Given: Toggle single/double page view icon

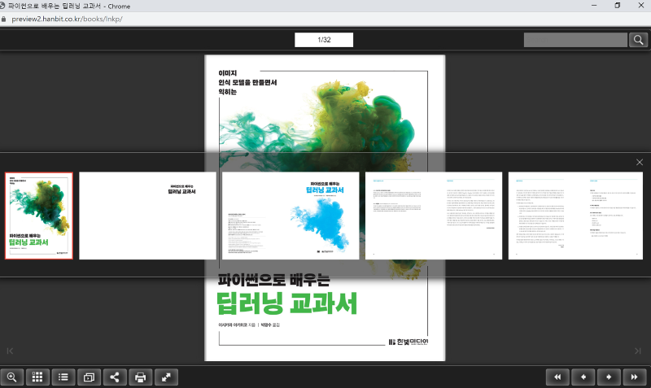Looking at the screenshot, I should (x=89, y=377).
